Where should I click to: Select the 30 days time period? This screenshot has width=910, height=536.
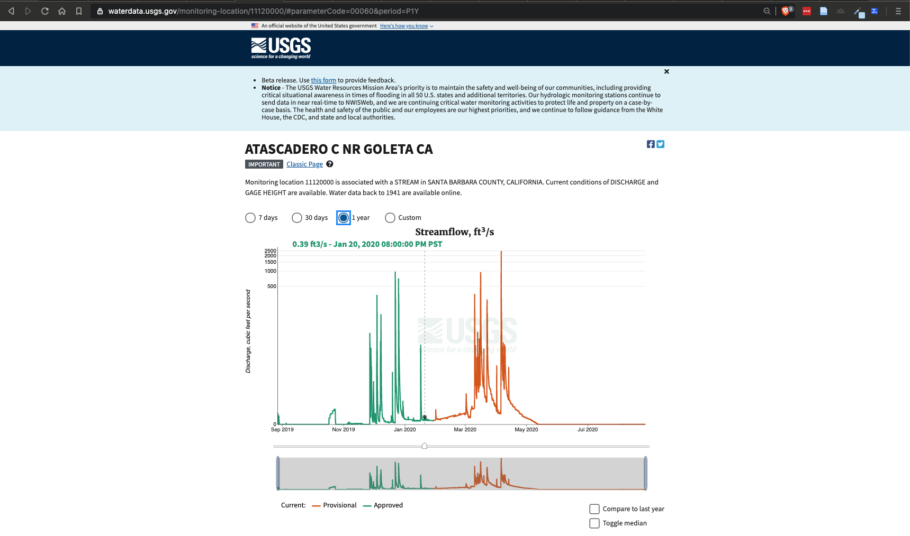297,218
